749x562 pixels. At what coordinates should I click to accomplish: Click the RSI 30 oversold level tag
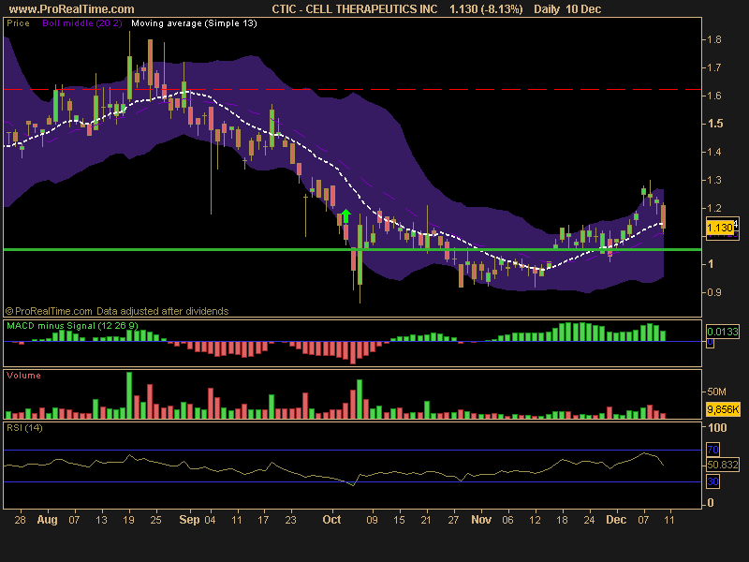pyautogui.click(x=712, y=481)
